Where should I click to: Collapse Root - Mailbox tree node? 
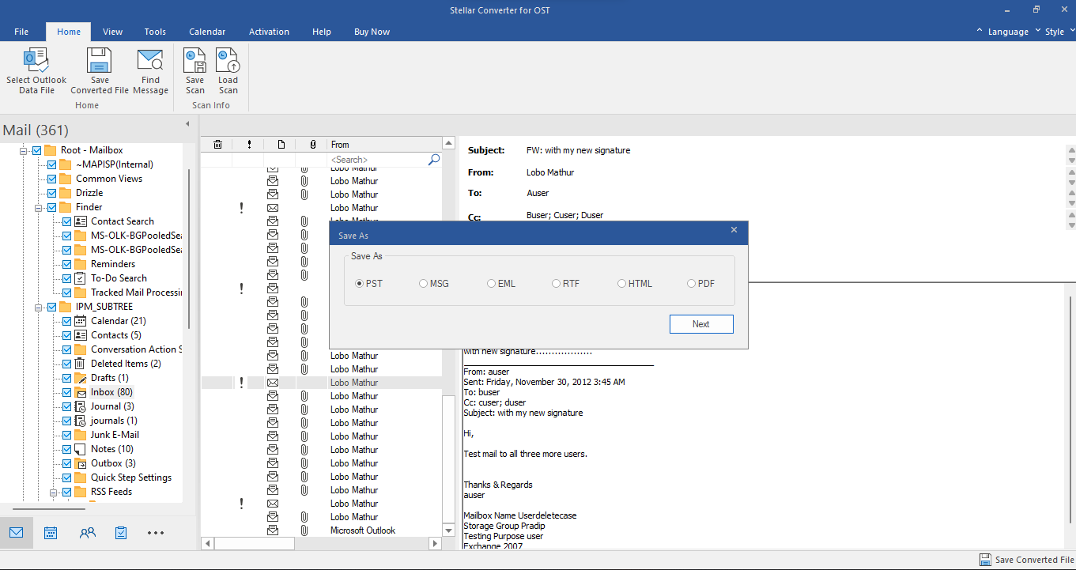[x=24, y=150]
